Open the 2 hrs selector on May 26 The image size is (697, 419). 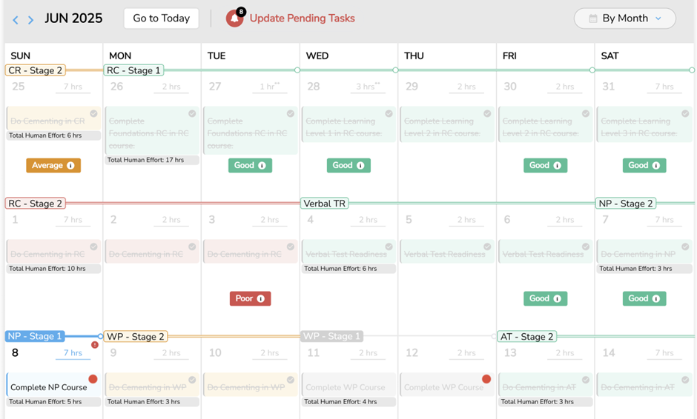click(171, 87)
